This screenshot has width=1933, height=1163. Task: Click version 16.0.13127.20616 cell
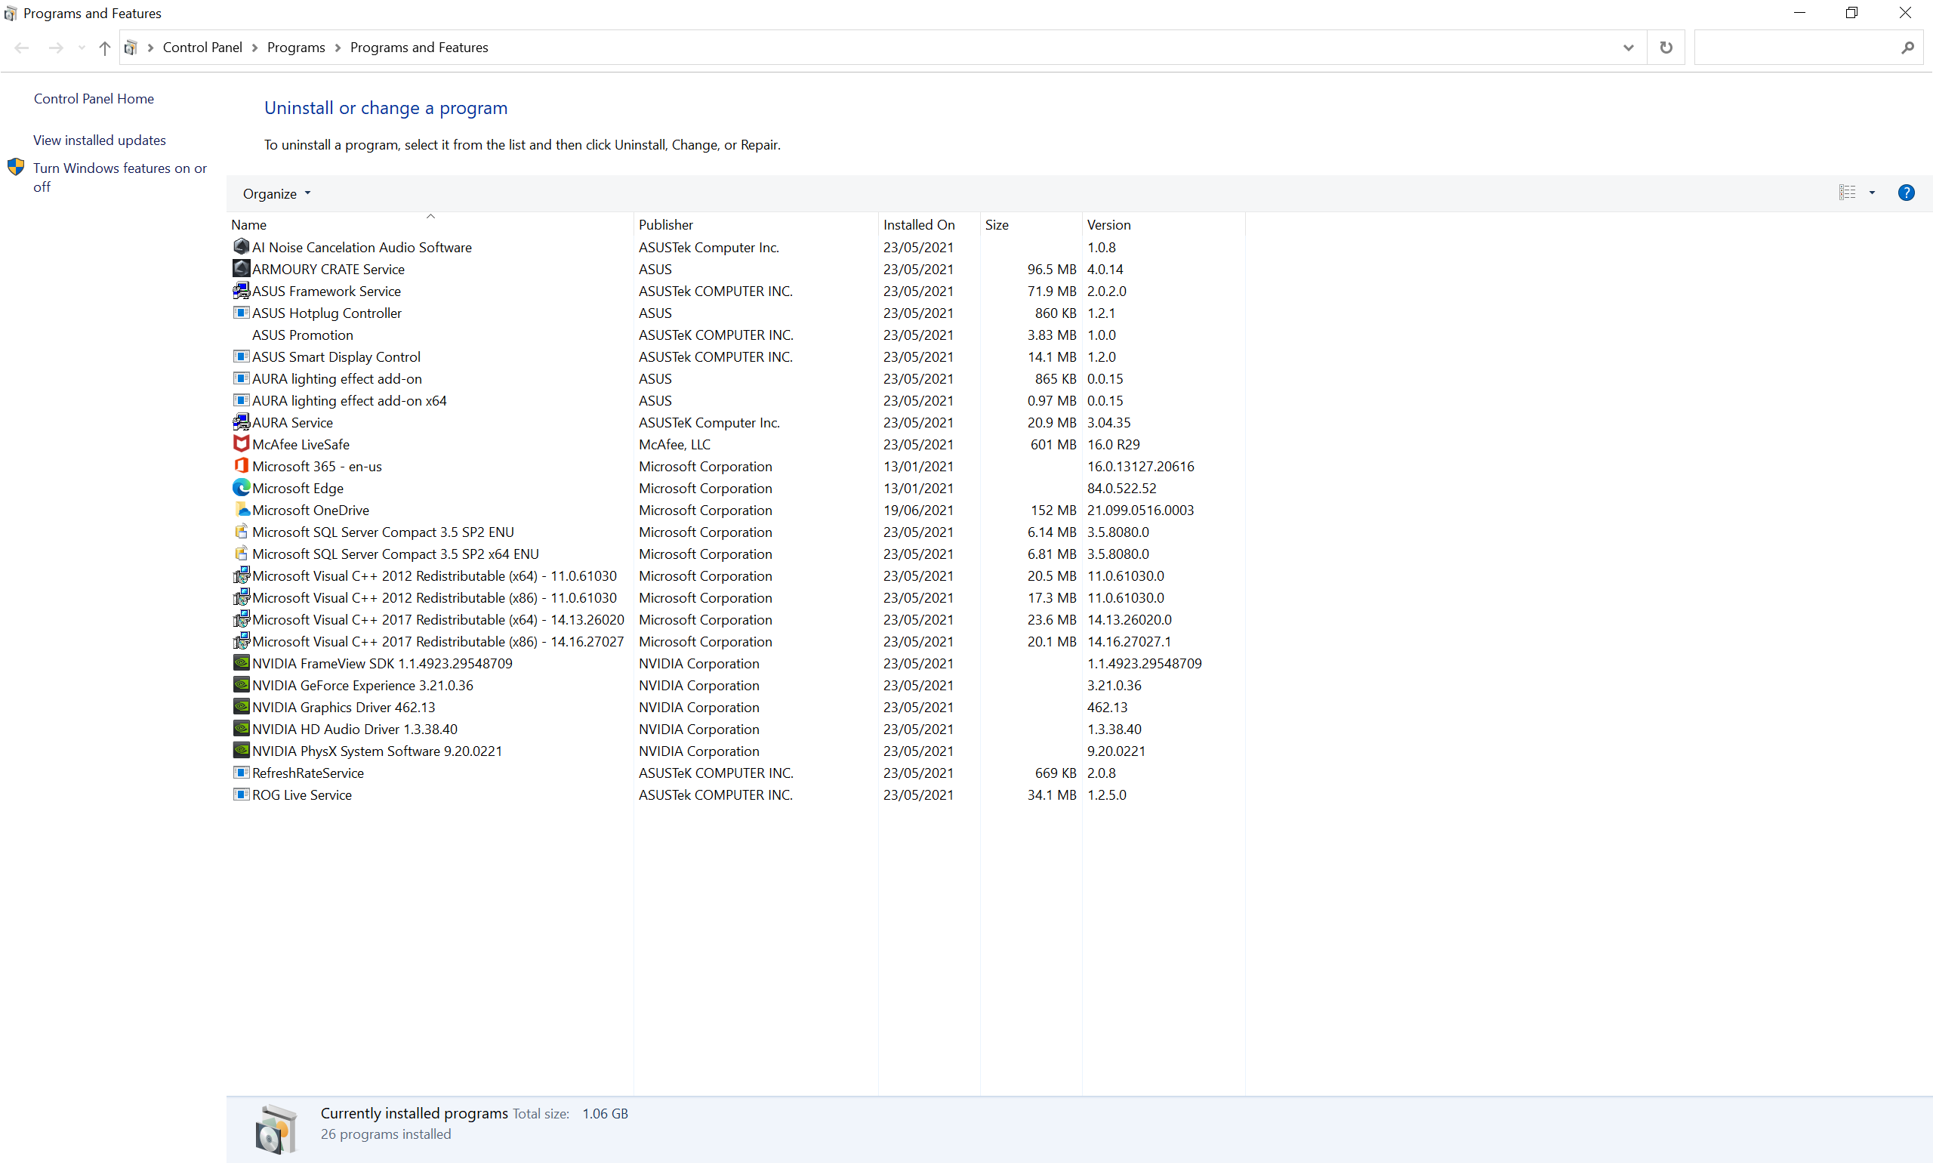1140,466
